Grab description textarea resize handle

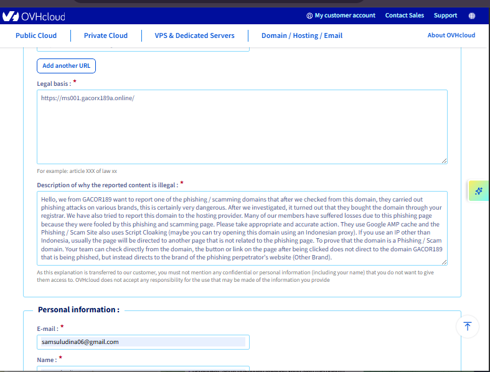click(x=444, y=262)
